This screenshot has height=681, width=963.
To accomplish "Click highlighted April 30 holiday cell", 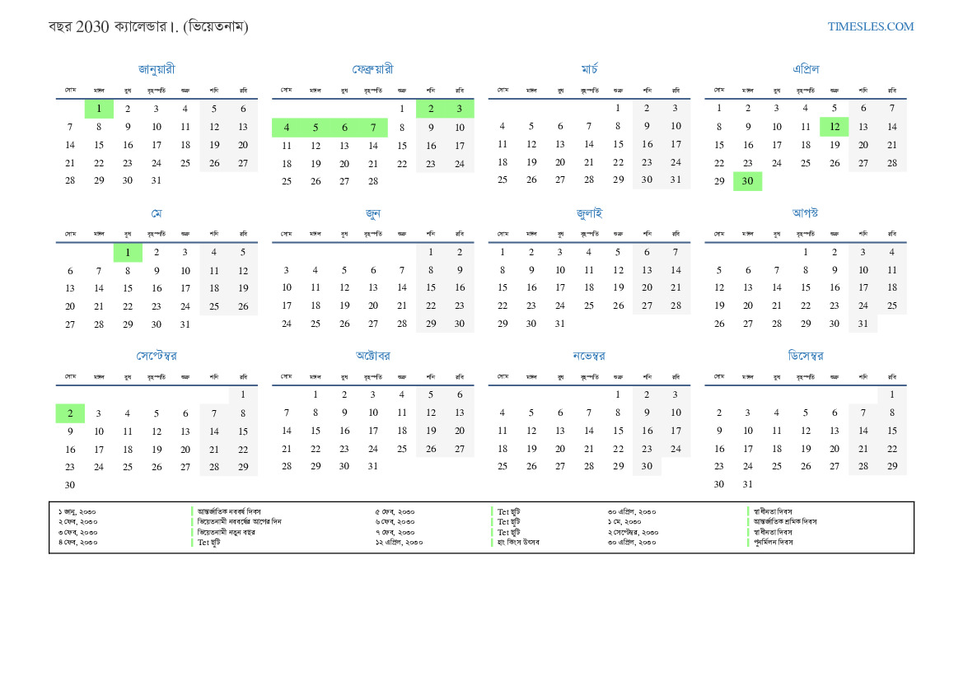I will 747,181.
